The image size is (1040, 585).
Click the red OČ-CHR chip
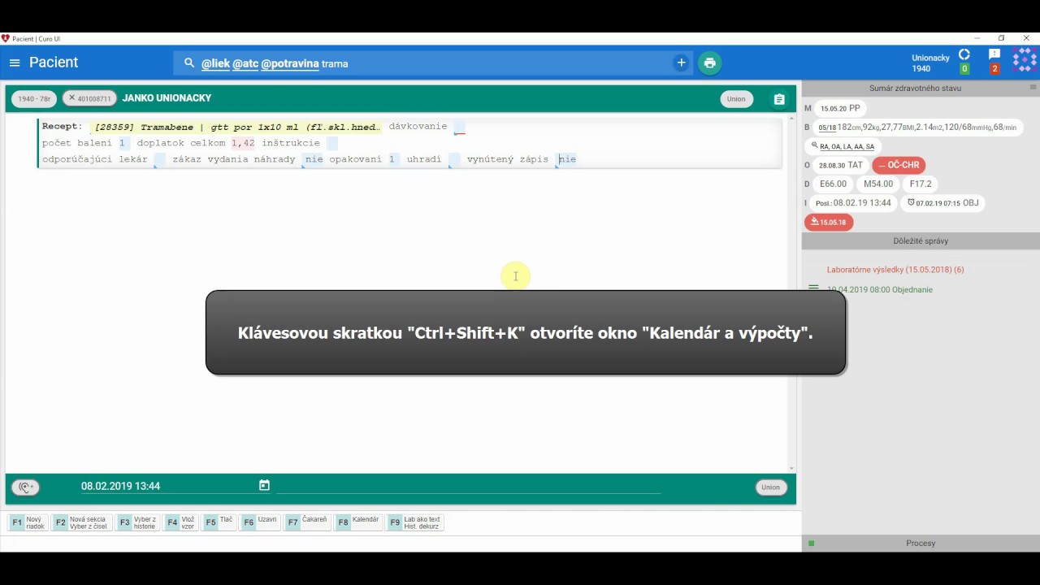(x=899, y=165)
